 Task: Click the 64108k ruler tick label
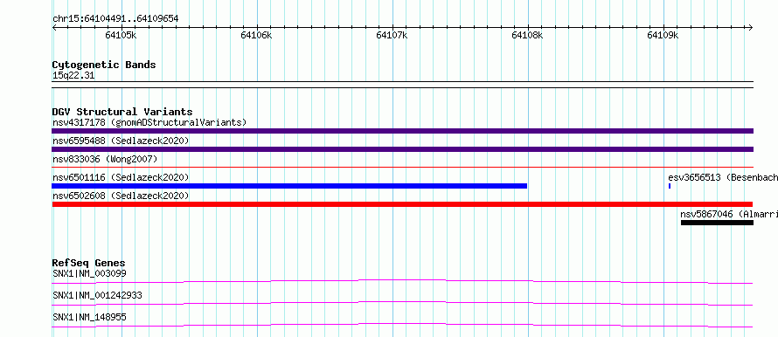[527, 36]
